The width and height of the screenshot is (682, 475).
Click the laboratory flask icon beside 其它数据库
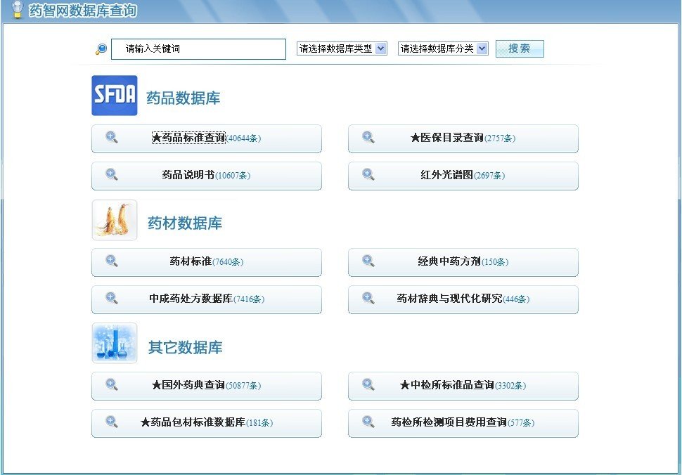(x=115, y=344)
